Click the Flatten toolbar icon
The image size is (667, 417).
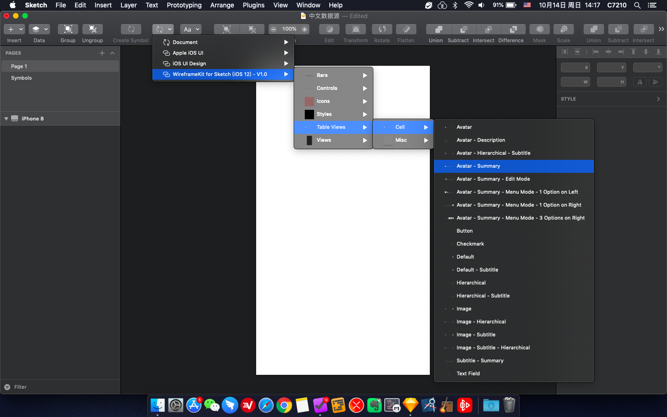(x=406, y=29)
